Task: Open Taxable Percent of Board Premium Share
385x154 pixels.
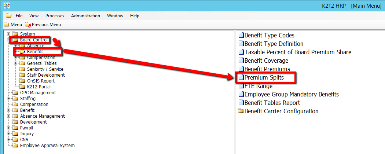Action: [297, 52]
